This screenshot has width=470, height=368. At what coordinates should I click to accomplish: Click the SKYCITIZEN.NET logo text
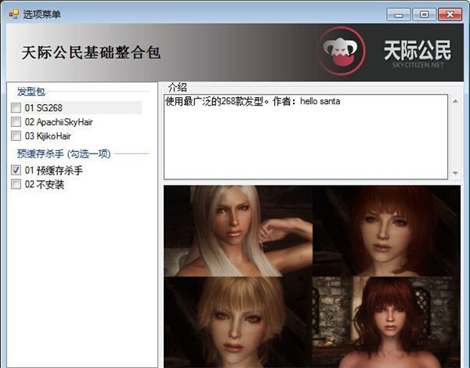(x=418, y=65)
